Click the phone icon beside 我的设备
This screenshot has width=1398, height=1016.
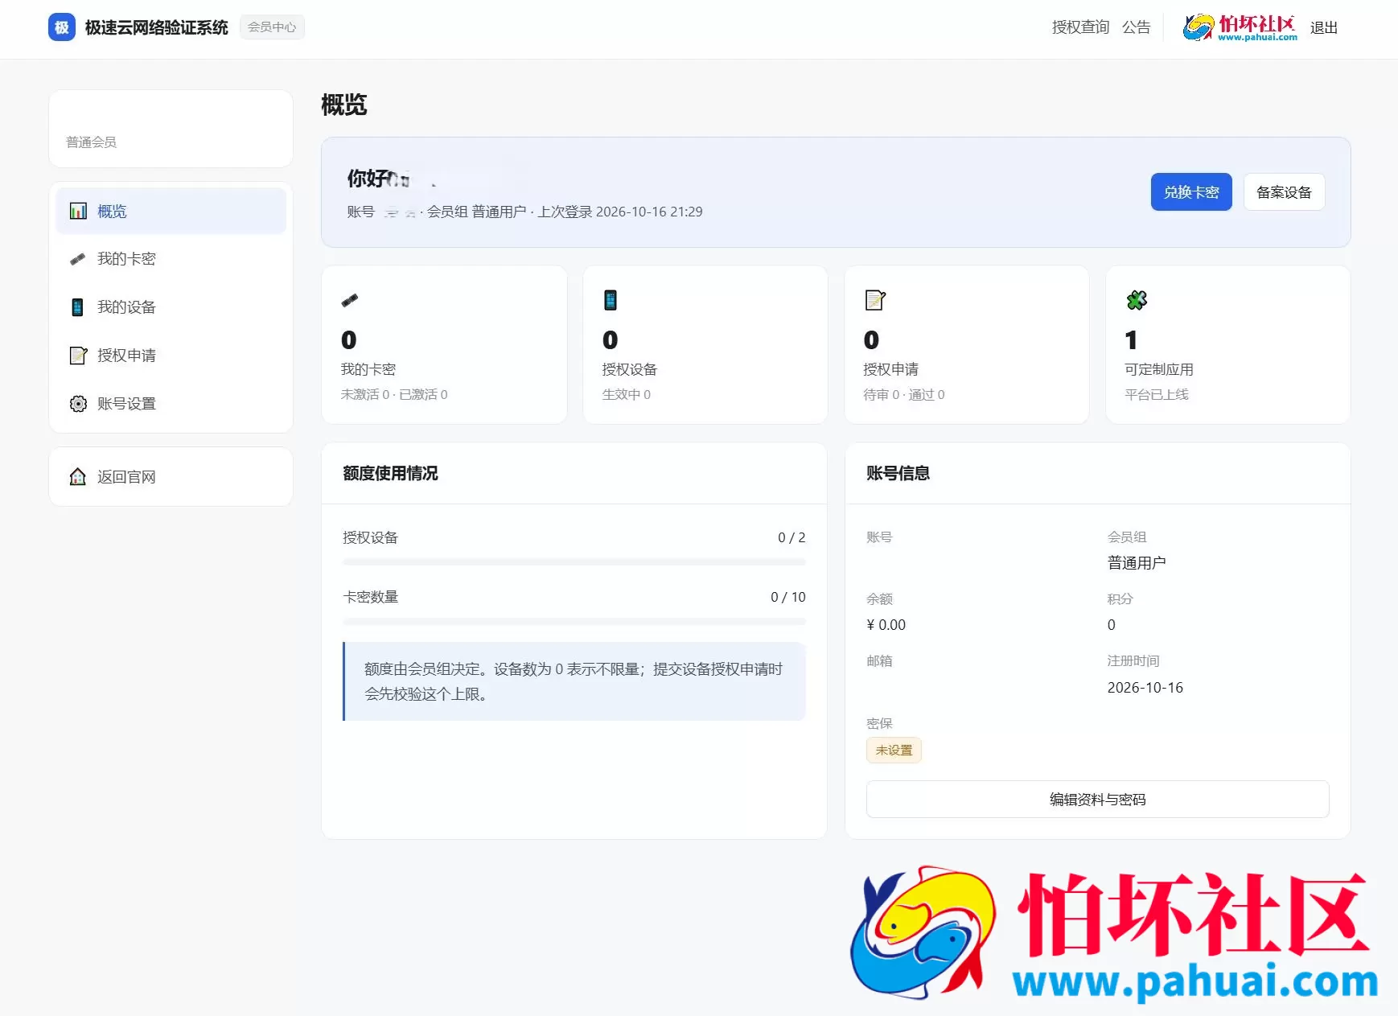78,307
